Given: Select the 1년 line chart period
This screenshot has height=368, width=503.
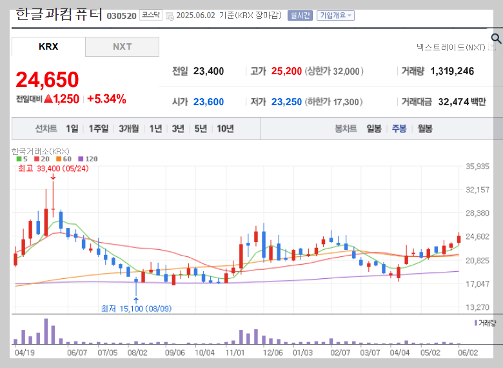Looking at the screenshot, I should (155, 128).
